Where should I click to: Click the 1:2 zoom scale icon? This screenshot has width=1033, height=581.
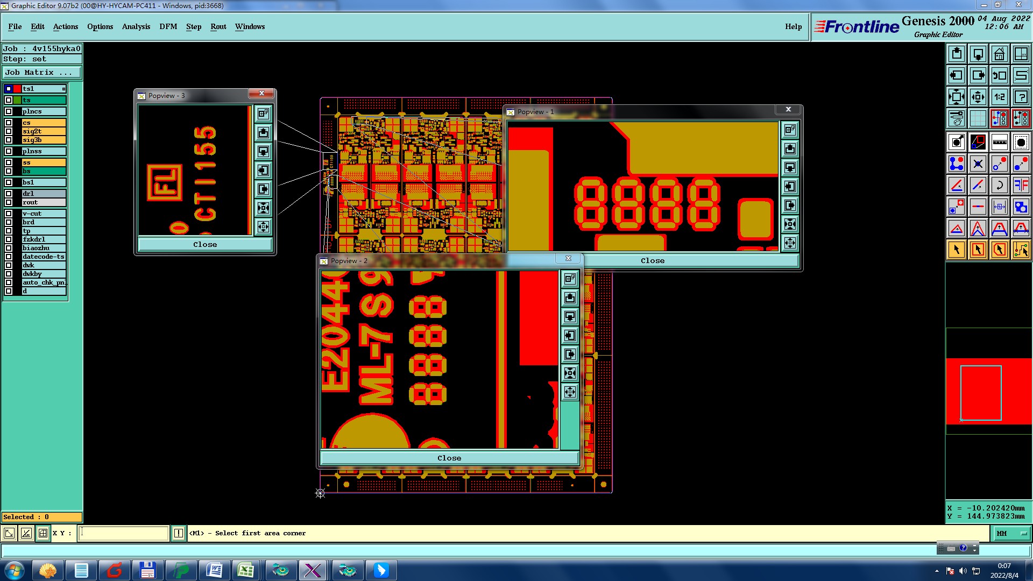coord(999,97)
